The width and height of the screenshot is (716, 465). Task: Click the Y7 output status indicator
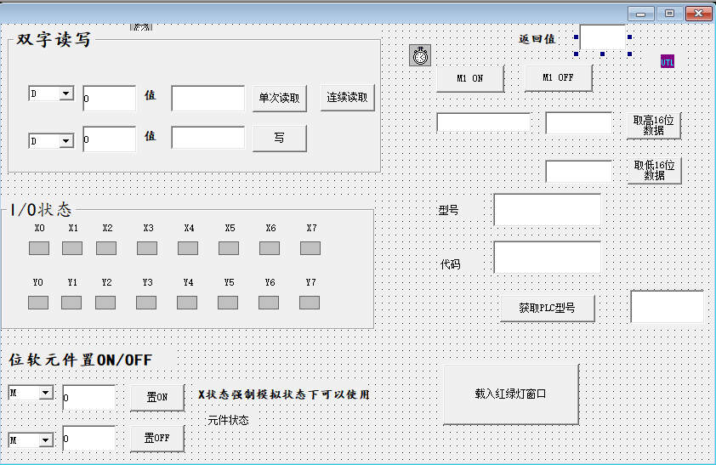coord(310,302)
